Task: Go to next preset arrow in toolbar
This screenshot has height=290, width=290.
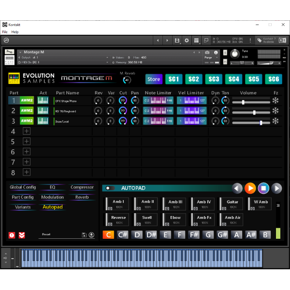Action: click(167, 40)
